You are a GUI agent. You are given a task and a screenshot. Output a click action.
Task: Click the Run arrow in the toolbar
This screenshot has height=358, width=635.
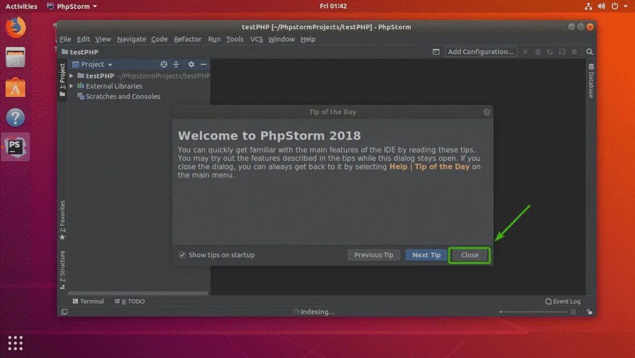pyautogui.click(x=526, y=52)
